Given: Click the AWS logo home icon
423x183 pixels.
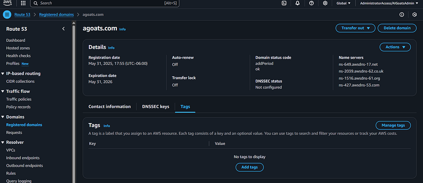Looking at the screenshot, I should [8, 3].
